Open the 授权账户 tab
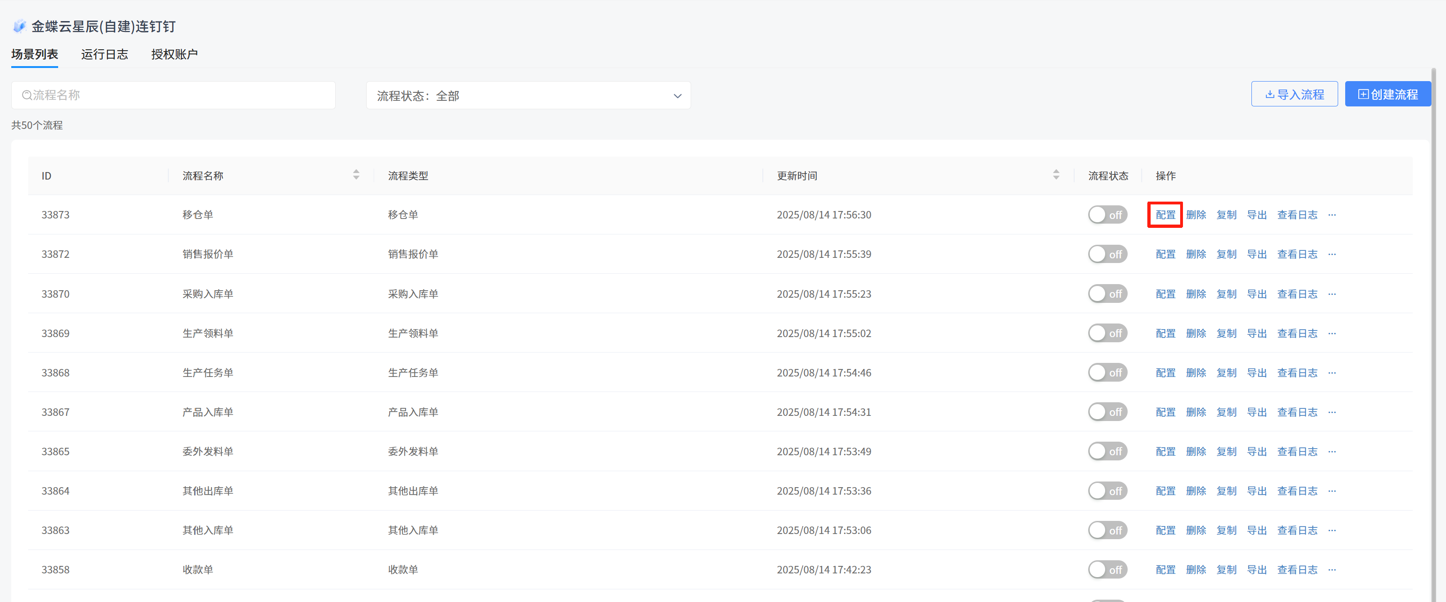 (x=174, y=54)
